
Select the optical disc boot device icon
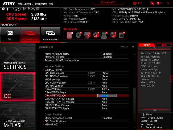(x=79, y=35)
